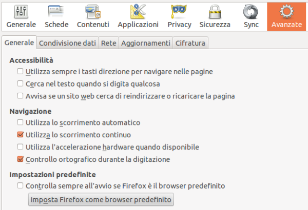Toggle hardware acceleration checkbox
Viewport: 308px width, 210px height.
point(21,148)
